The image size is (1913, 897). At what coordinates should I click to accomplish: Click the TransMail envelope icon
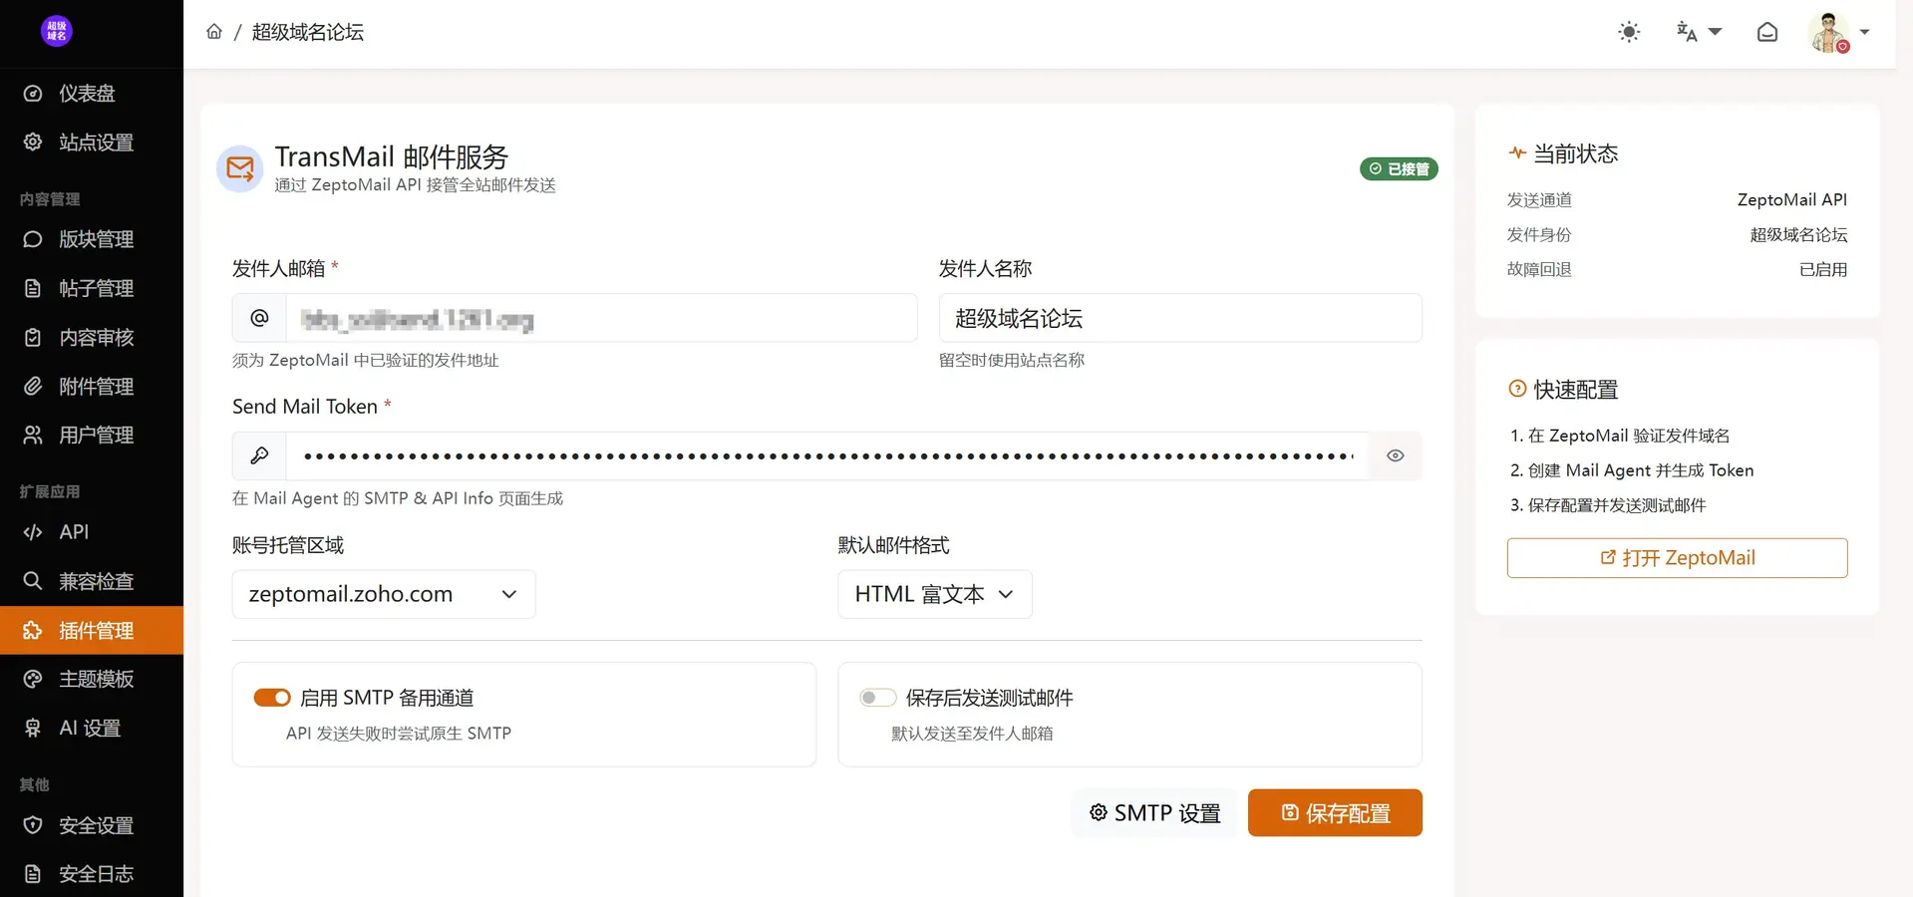click(240, 168)
